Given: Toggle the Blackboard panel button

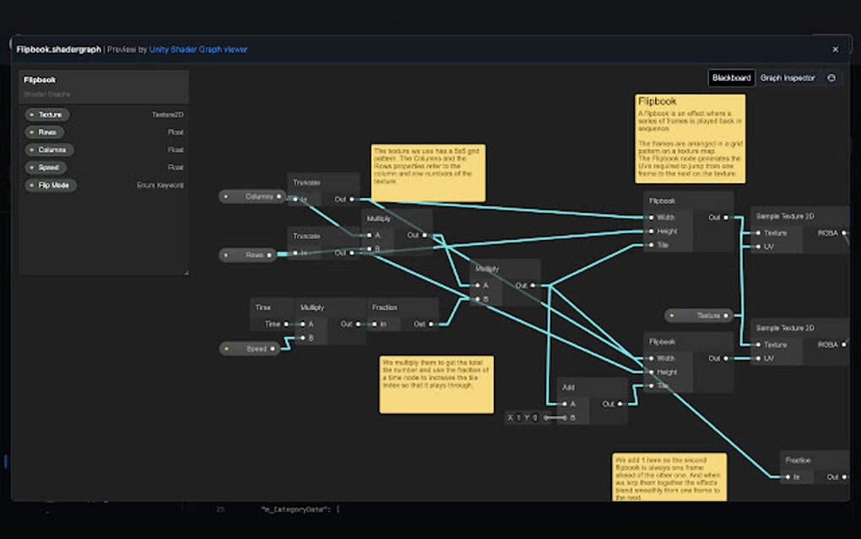Looking at the screenshot, I should [731, 78].
